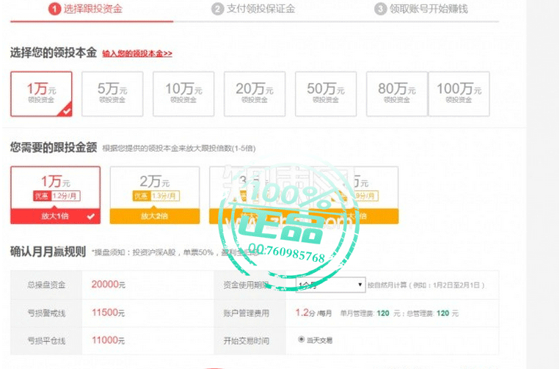
Task: Choose the 80万元 领投资金 card
Action: (397, 94)
